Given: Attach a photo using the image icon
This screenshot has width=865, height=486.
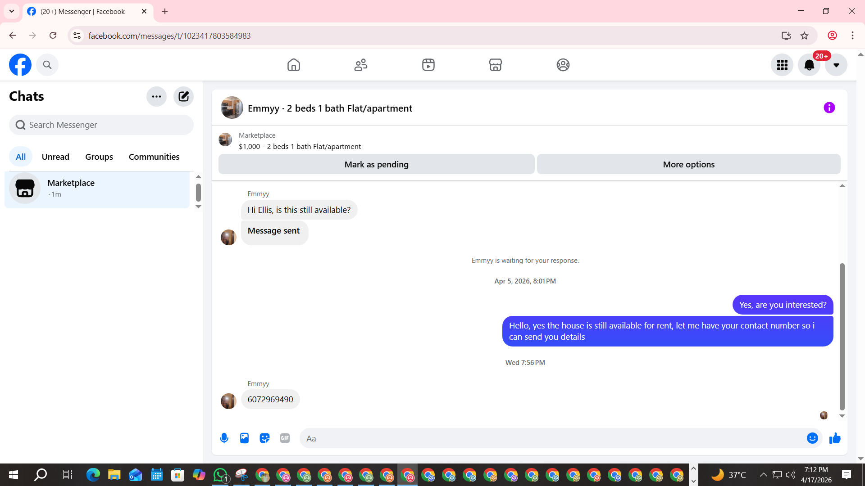Looking at the screenshot, I should 244,438.
